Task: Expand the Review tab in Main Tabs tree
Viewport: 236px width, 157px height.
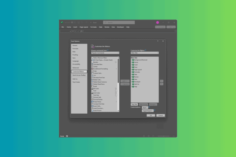Action: (131, 77)
